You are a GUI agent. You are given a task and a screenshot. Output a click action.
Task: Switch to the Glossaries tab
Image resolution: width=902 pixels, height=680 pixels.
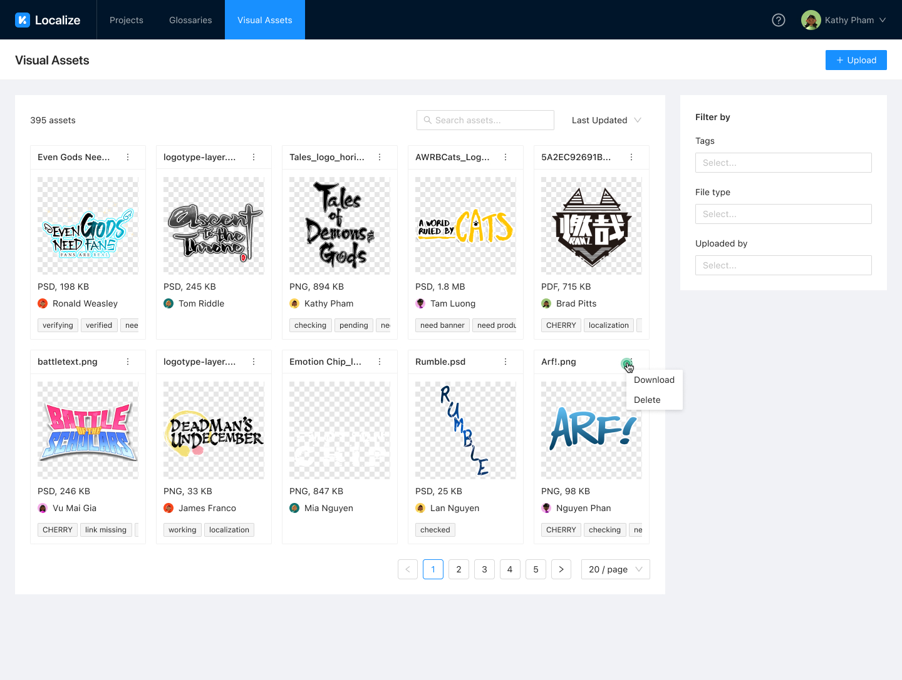point(190,19)
